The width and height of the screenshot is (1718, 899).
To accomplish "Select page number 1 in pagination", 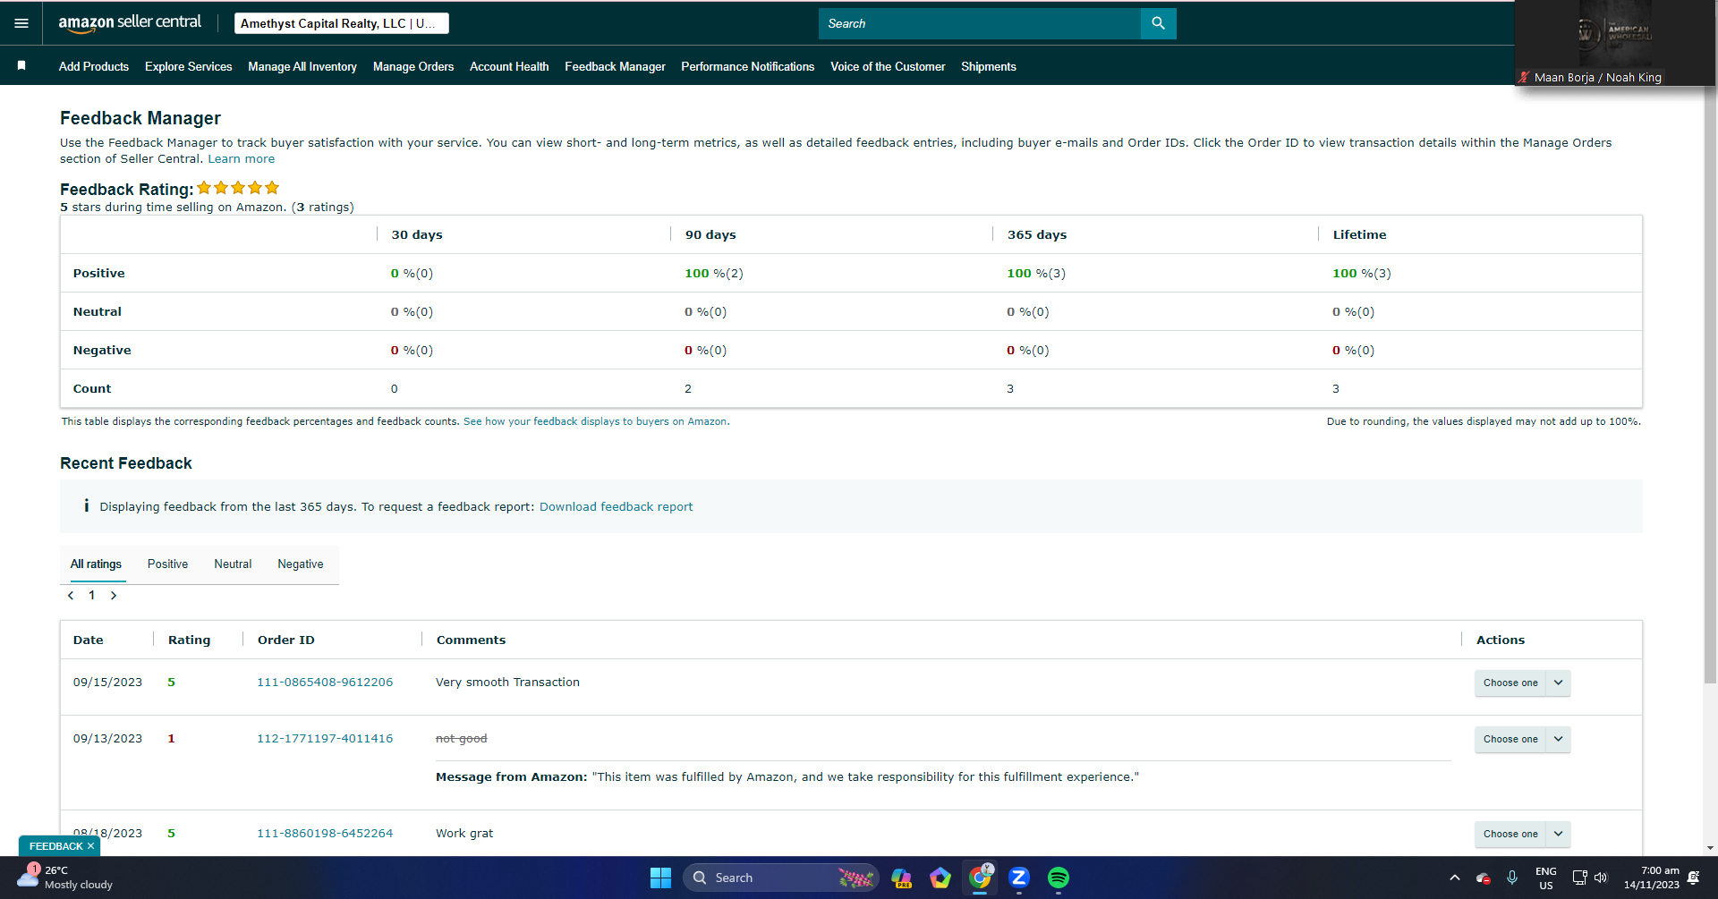I will (91, 596).
